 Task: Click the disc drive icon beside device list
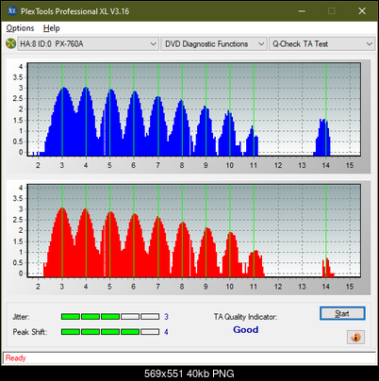tap(10, 43)
